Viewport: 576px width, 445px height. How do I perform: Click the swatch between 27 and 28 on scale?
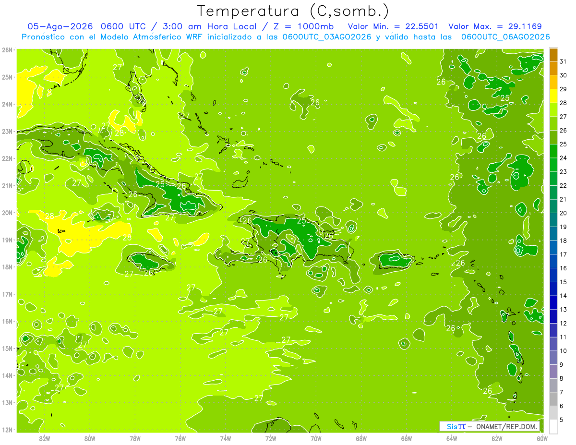553,110
